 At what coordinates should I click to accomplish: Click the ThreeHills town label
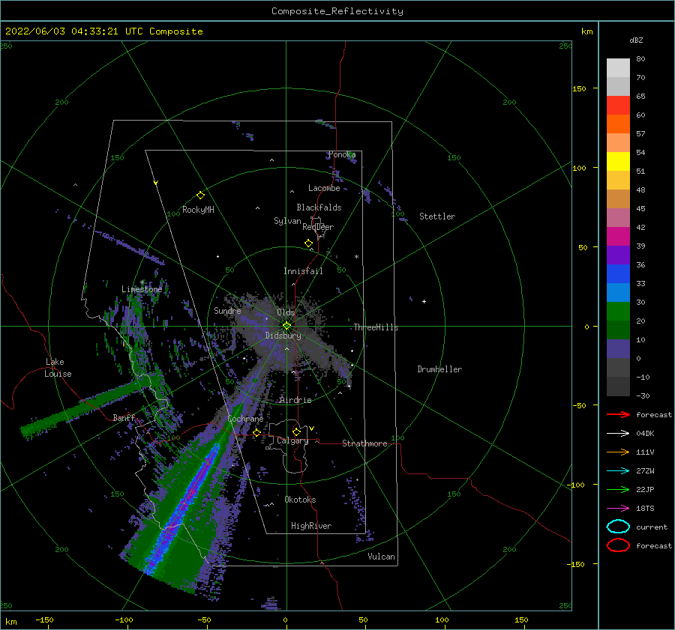coord(376,327)
